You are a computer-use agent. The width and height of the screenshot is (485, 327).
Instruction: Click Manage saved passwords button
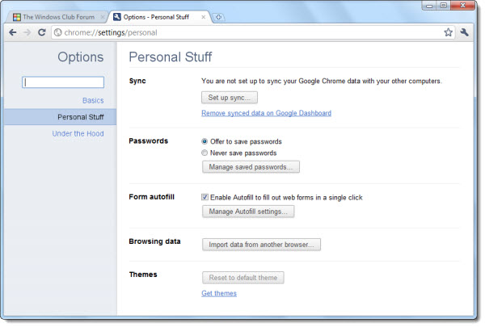coord(251,167)
